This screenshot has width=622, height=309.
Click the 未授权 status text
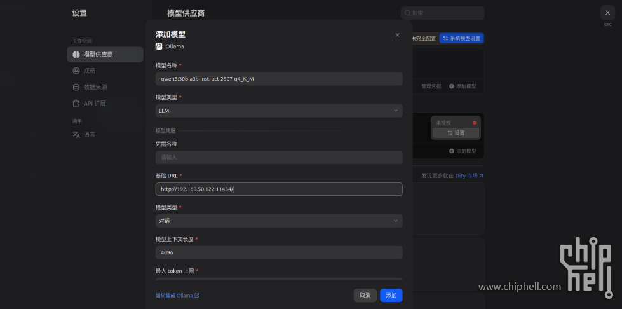(x=443, y=123)
